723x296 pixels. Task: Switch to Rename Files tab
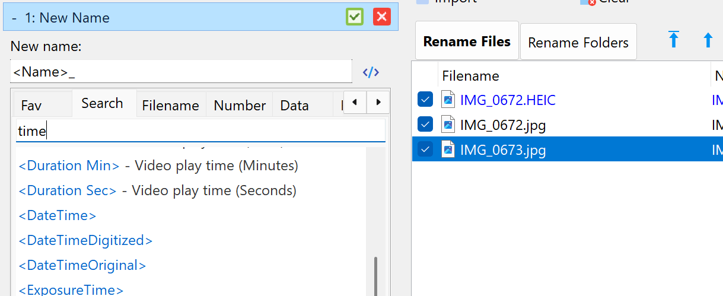tap(467, 42)
